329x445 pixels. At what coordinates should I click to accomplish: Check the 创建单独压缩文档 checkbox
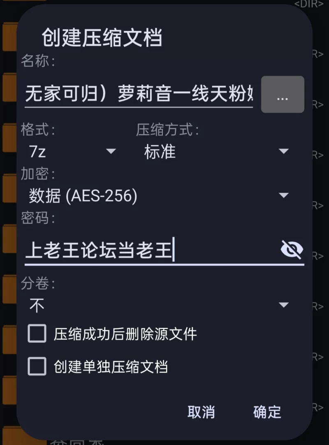point(37,366)
